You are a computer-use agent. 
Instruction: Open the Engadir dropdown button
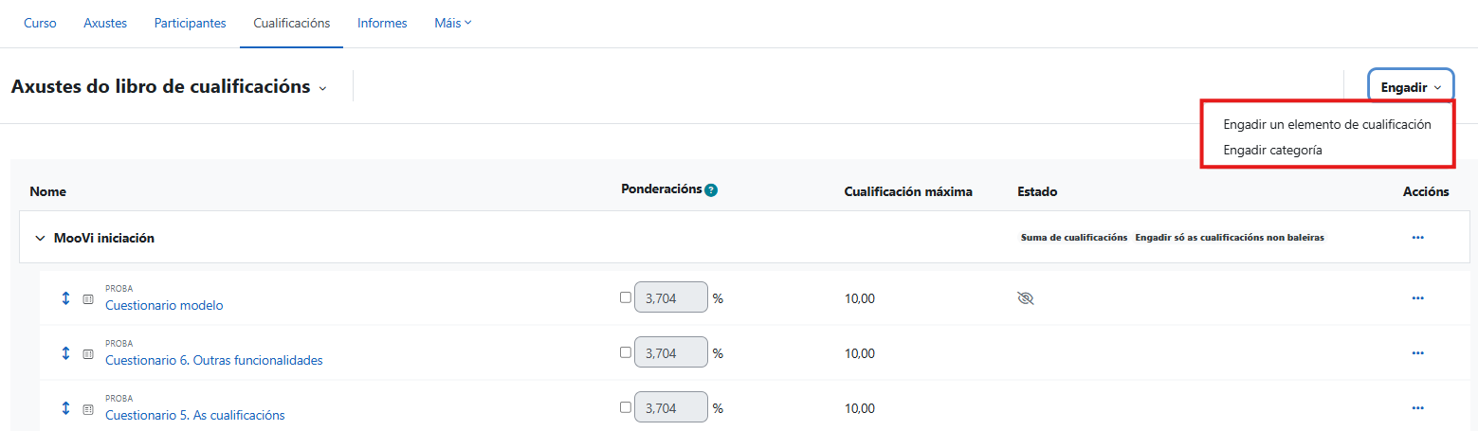[x=1411, y=87]
